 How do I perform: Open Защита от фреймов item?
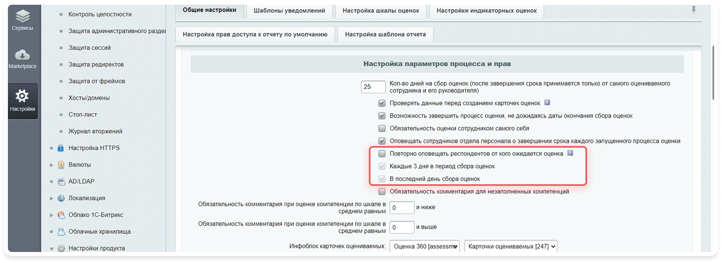[x=97, y=81]
